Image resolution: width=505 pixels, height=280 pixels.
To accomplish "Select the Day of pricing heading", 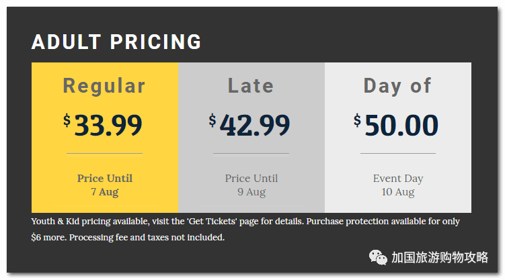I will point(397,86).
